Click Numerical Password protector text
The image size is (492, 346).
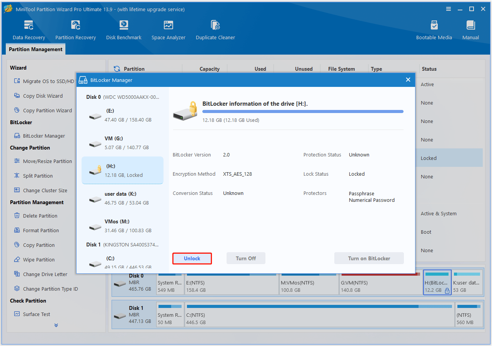[x=372, y=200]
